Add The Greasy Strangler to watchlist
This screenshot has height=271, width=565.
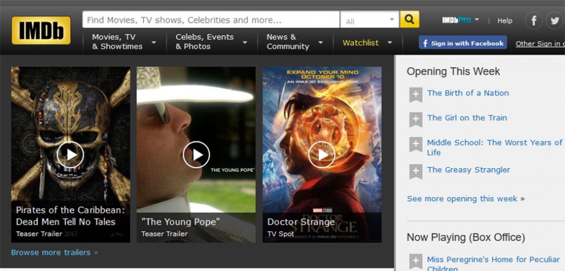(x=416, y=172)
